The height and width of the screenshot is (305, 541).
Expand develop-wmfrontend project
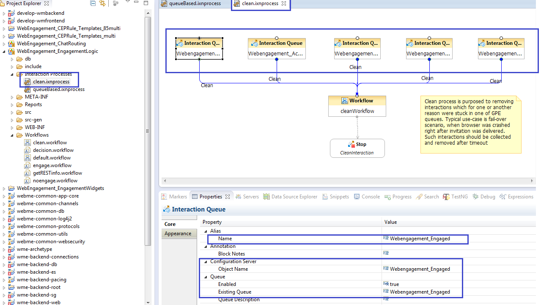(4, 21)
